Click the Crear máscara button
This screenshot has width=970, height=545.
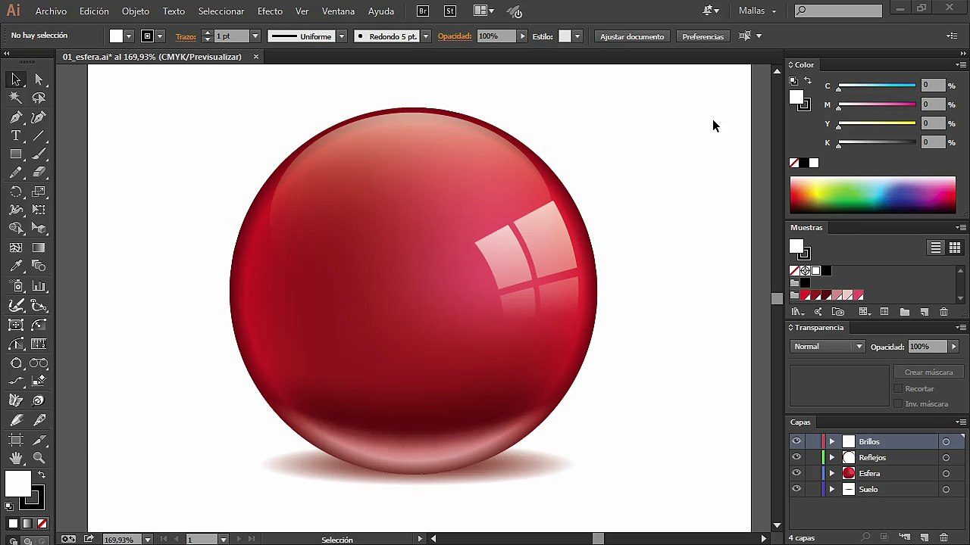click(928, 372)
